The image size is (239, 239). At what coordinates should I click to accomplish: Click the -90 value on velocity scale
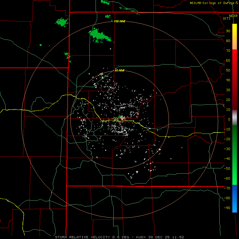pos(227,208)
